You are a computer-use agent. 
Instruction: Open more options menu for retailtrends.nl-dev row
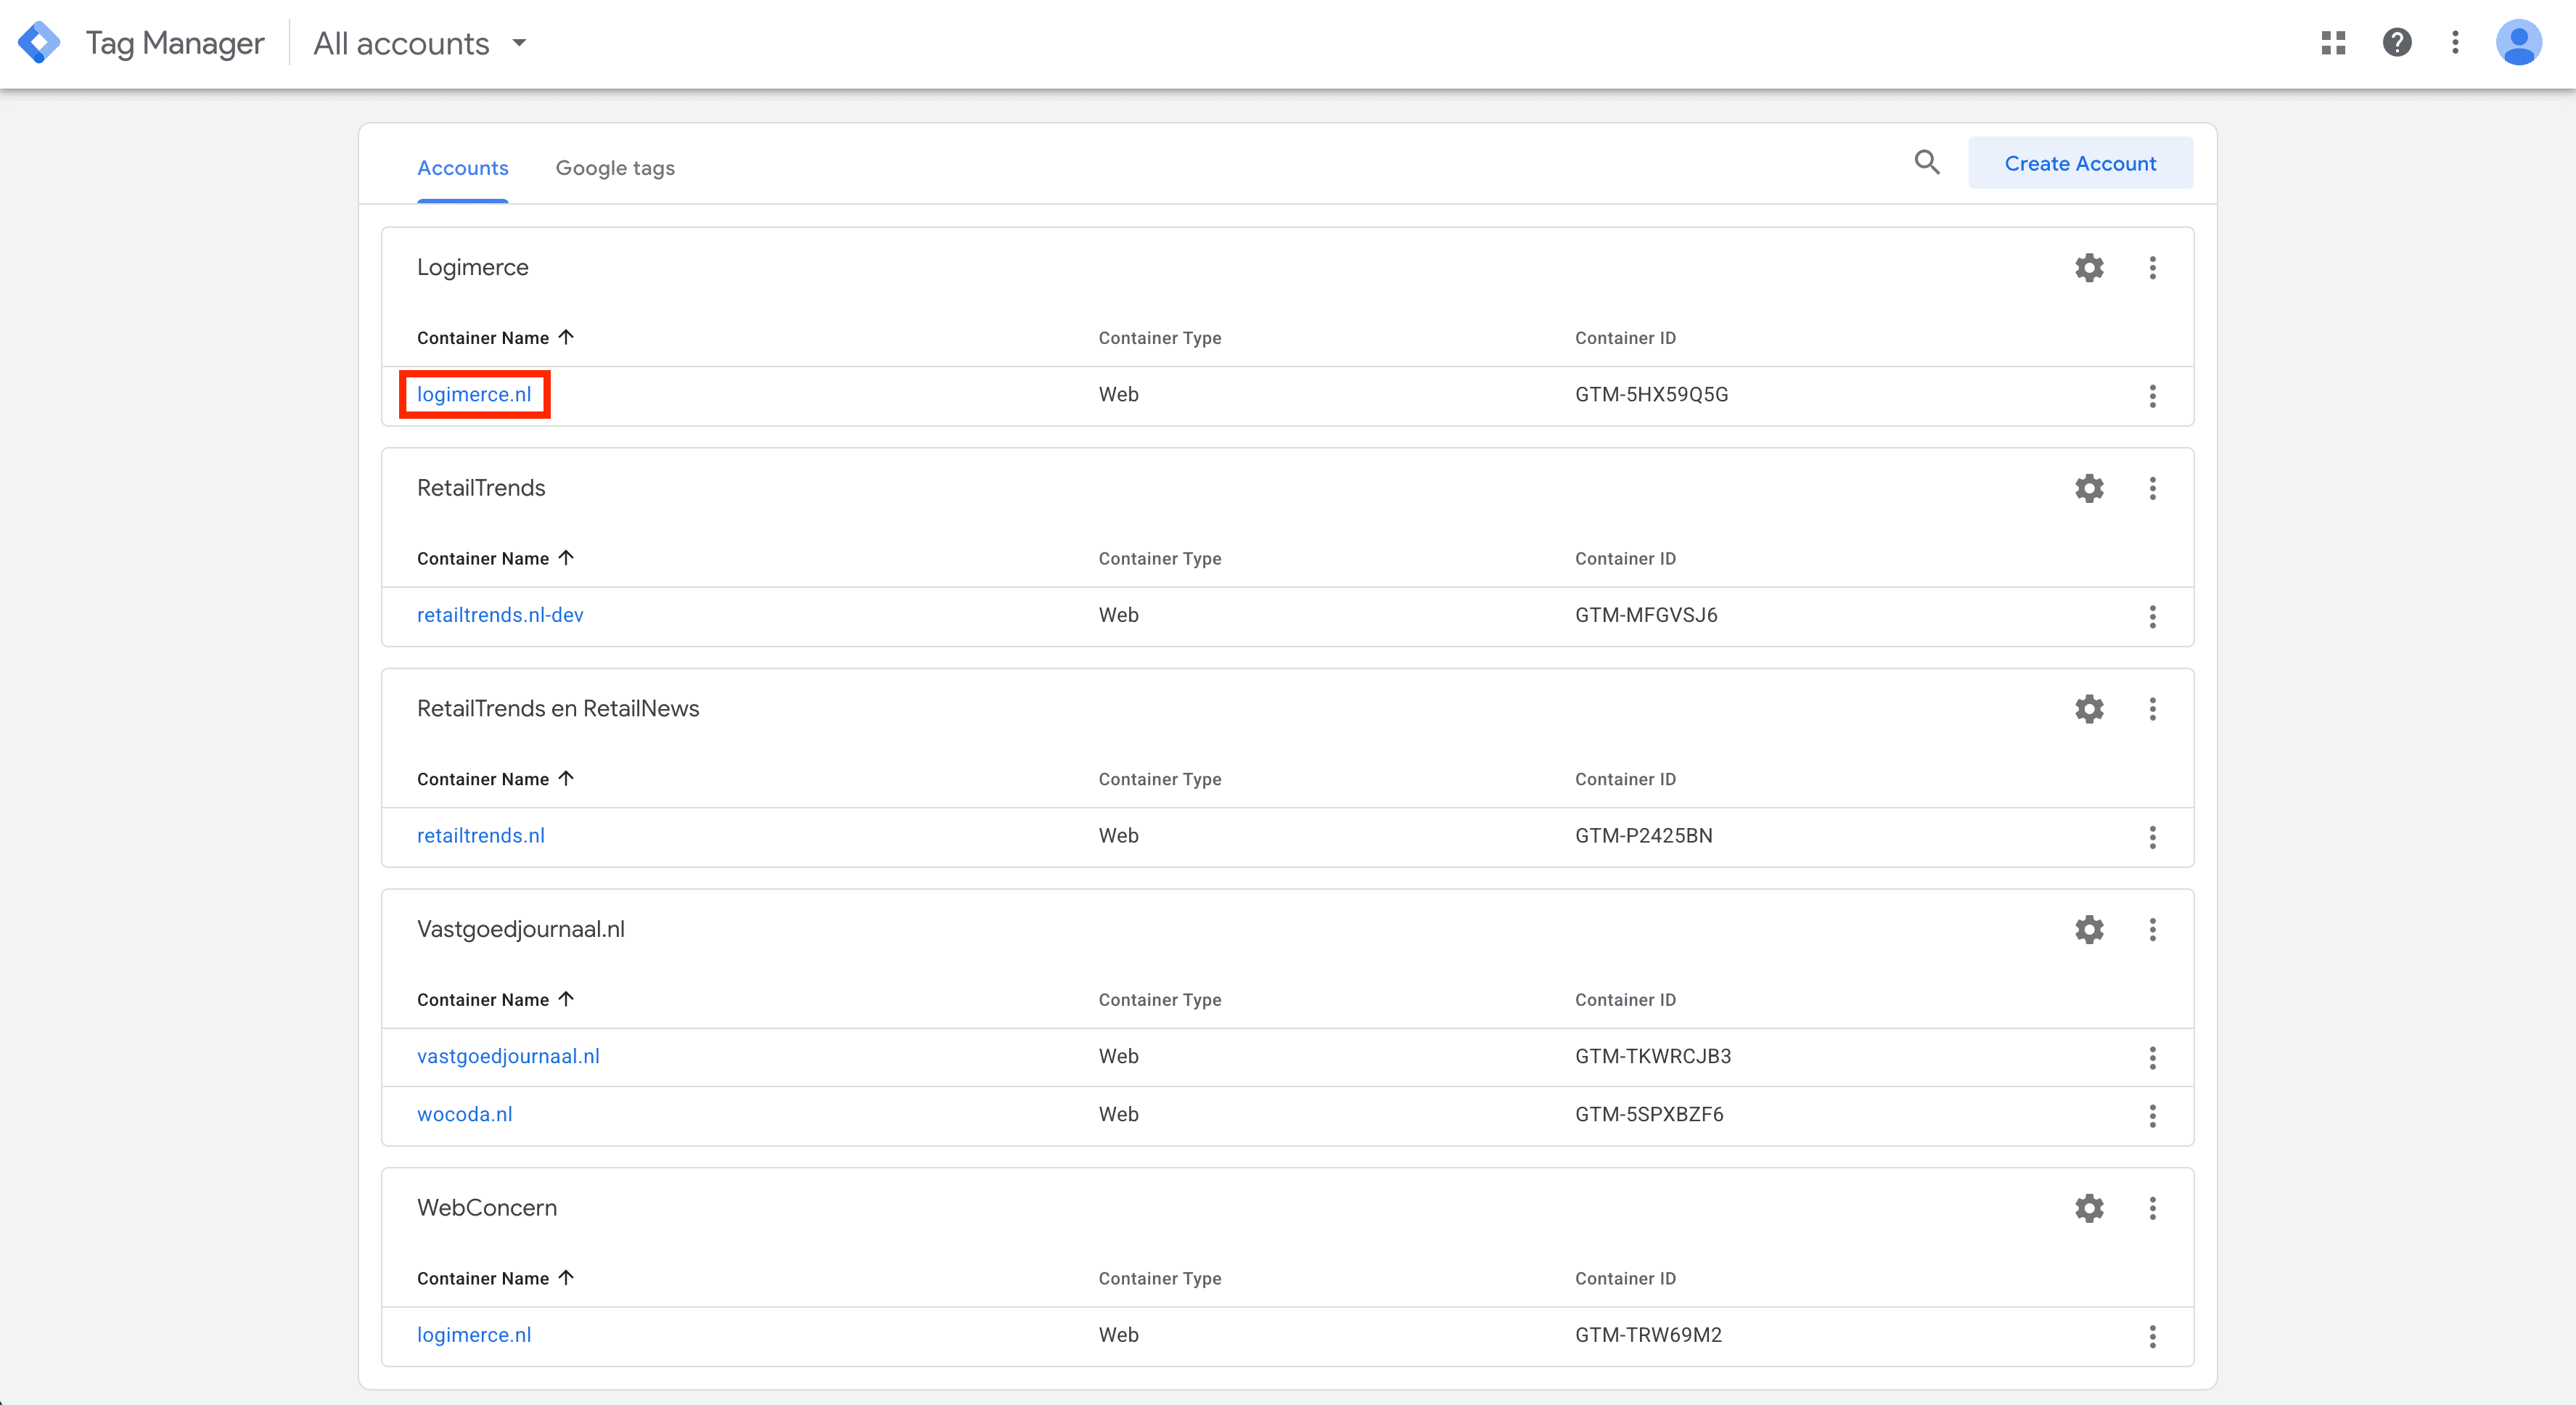tap(2152, 616)
